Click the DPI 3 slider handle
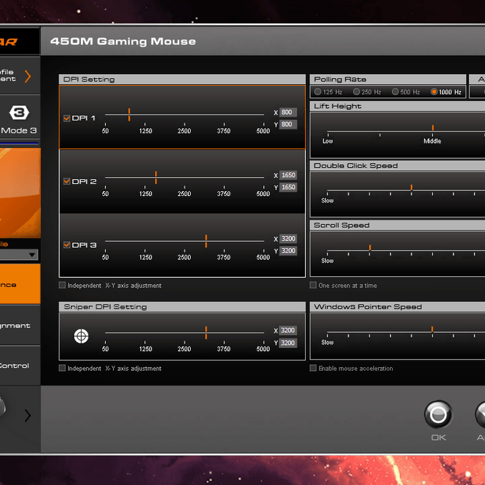The width and height of the screenshot is (485, 485). point(206,241)
